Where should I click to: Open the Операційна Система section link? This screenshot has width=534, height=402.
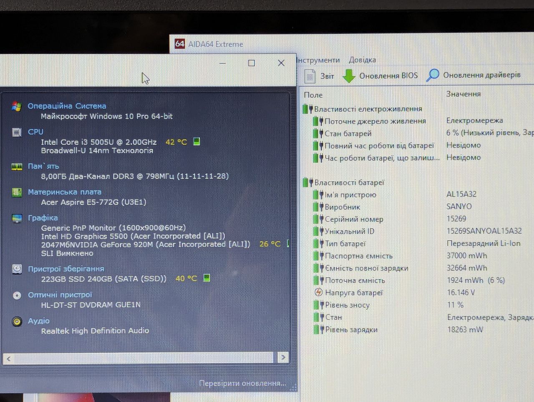click(x=67, y=106)
